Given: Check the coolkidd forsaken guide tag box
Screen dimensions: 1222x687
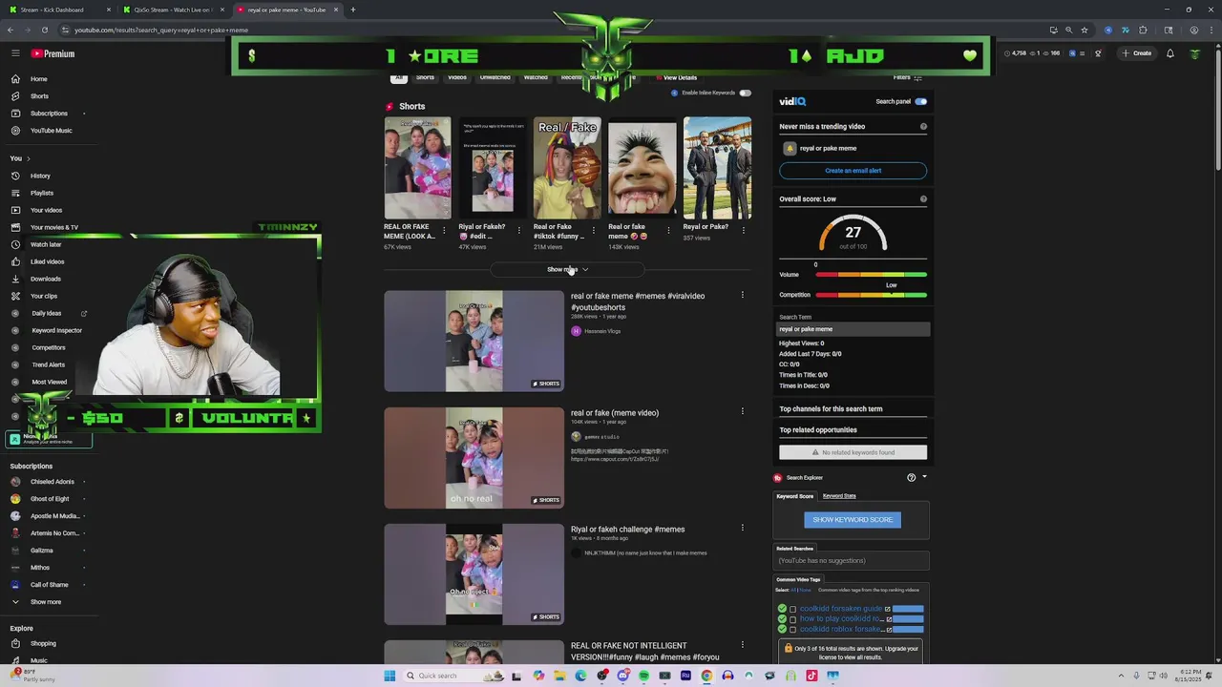Looking at the screenshot, I should point(792,609).
